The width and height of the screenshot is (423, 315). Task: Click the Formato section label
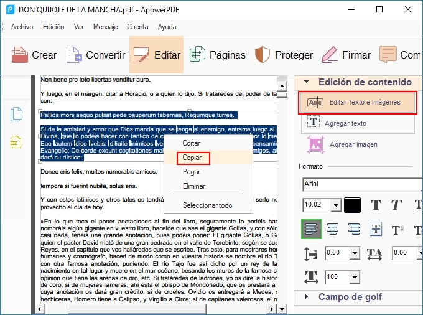click(310, 166)
